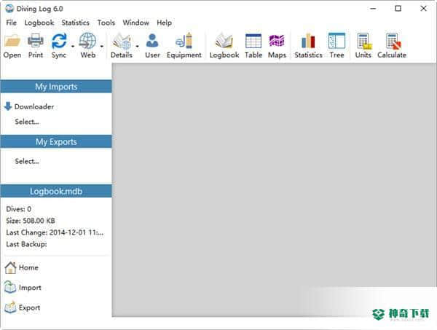Click Select... under My Exports

click(27, 161)
